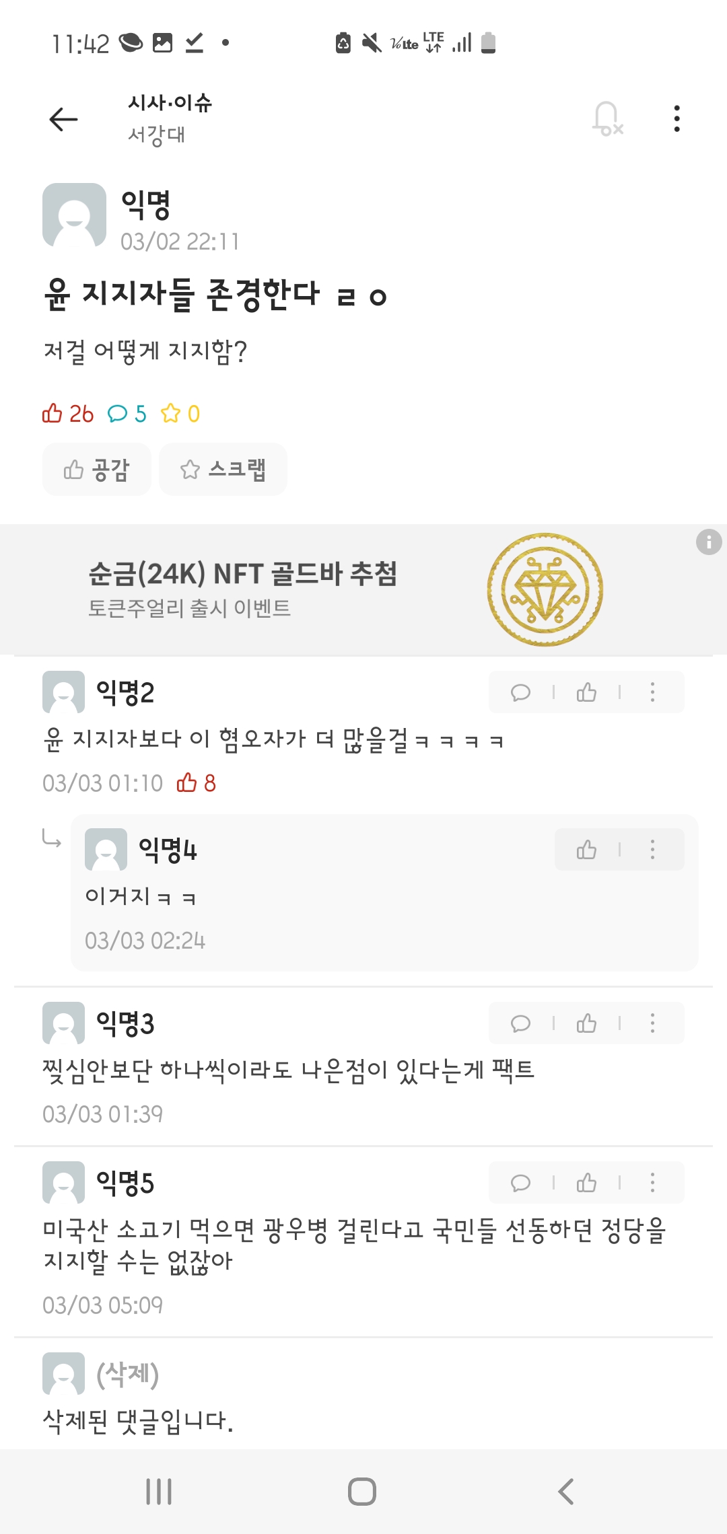Like 익명2's comment with thumbs-up
Viewport: 727px width, 1534px height.
click(586, 692)
